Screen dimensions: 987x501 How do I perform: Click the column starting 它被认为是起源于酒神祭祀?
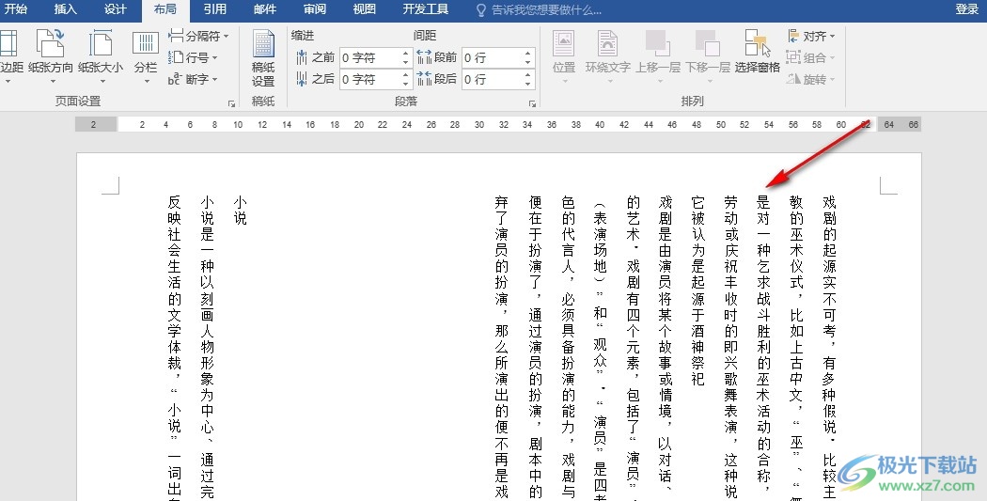[x=697, y=290]
